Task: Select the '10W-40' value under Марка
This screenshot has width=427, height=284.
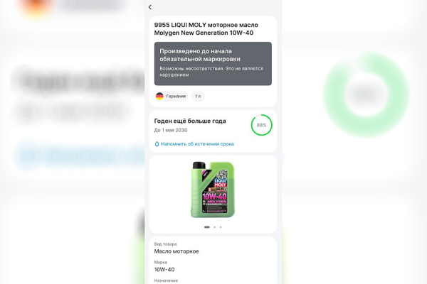Action: (164, 270)
